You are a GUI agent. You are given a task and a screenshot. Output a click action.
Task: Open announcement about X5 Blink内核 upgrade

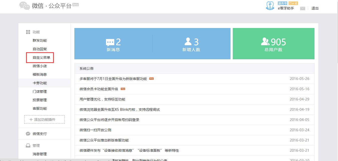pos(120,109)
